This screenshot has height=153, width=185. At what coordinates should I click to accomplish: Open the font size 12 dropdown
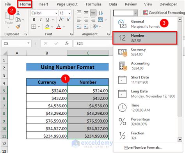(69, 13)
